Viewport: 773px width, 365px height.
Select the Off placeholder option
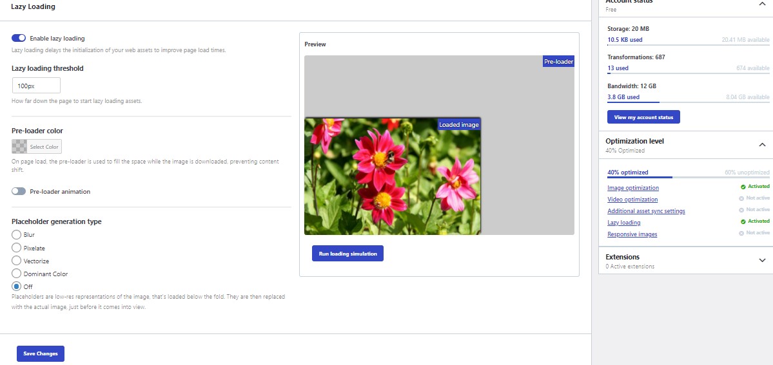(16, 286)
